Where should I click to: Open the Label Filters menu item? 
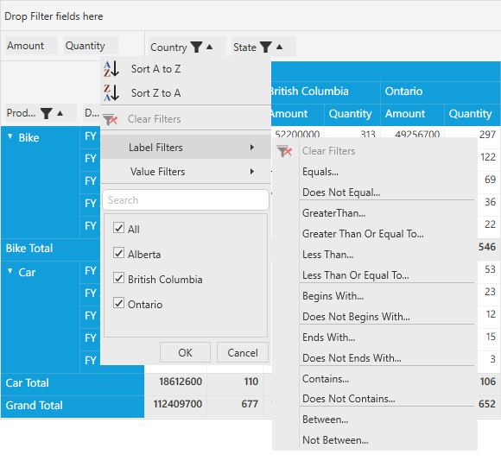pos(186,147)
